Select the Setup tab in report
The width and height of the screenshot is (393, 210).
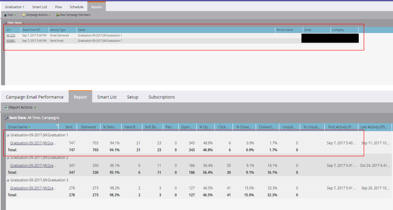pos(133,97)
